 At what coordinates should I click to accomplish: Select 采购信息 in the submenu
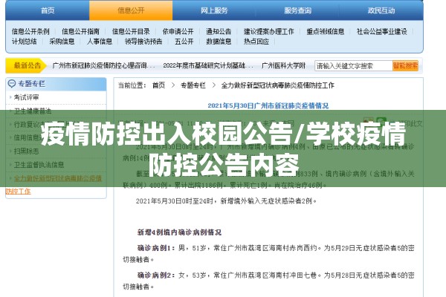coord(62,42)
